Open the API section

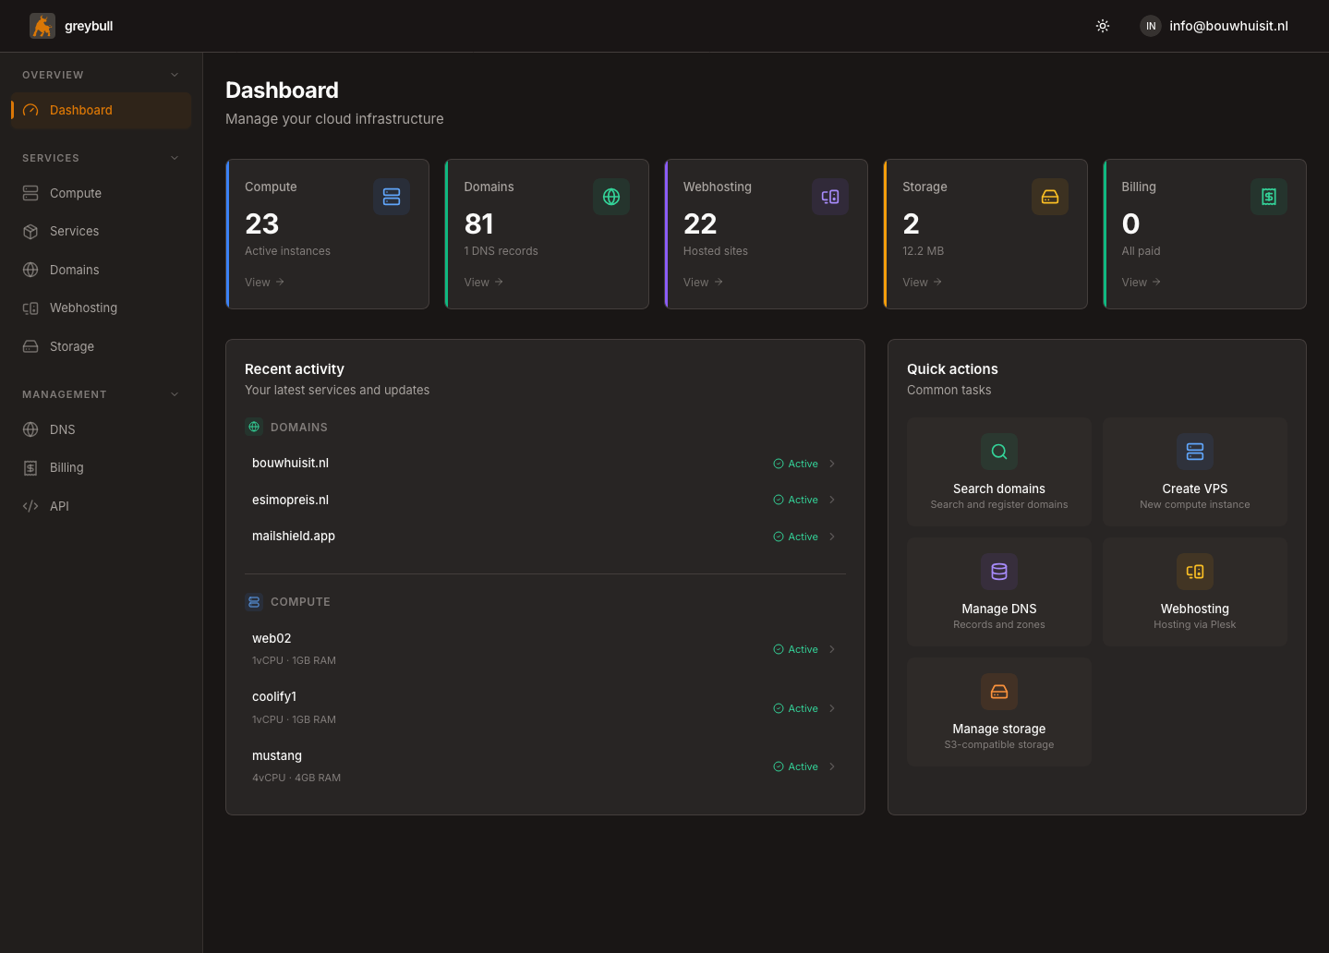[x=58, y=506]
